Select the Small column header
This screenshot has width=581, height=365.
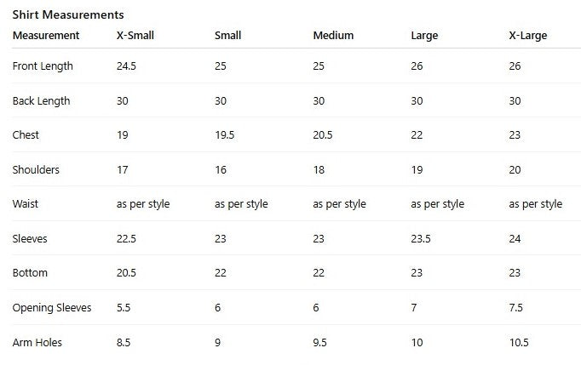click(227, 36)
